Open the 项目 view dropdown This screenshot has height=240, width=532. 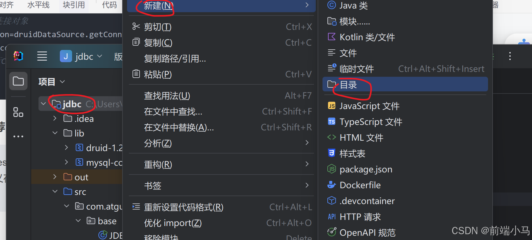point(52,82)
